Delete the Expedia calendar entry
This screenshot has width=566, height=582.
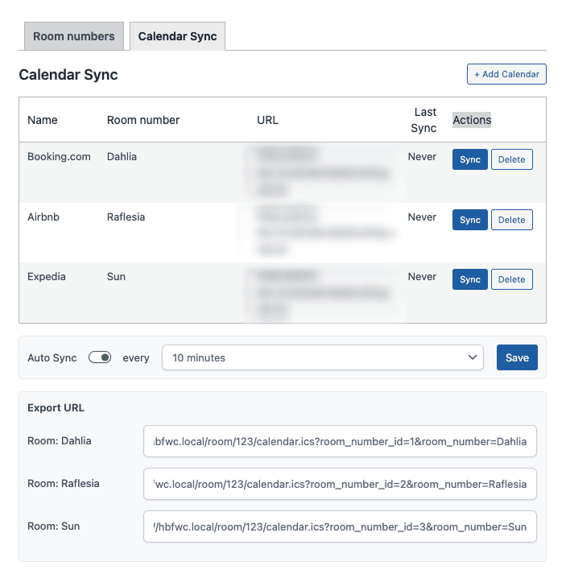(x=511, y=279)
